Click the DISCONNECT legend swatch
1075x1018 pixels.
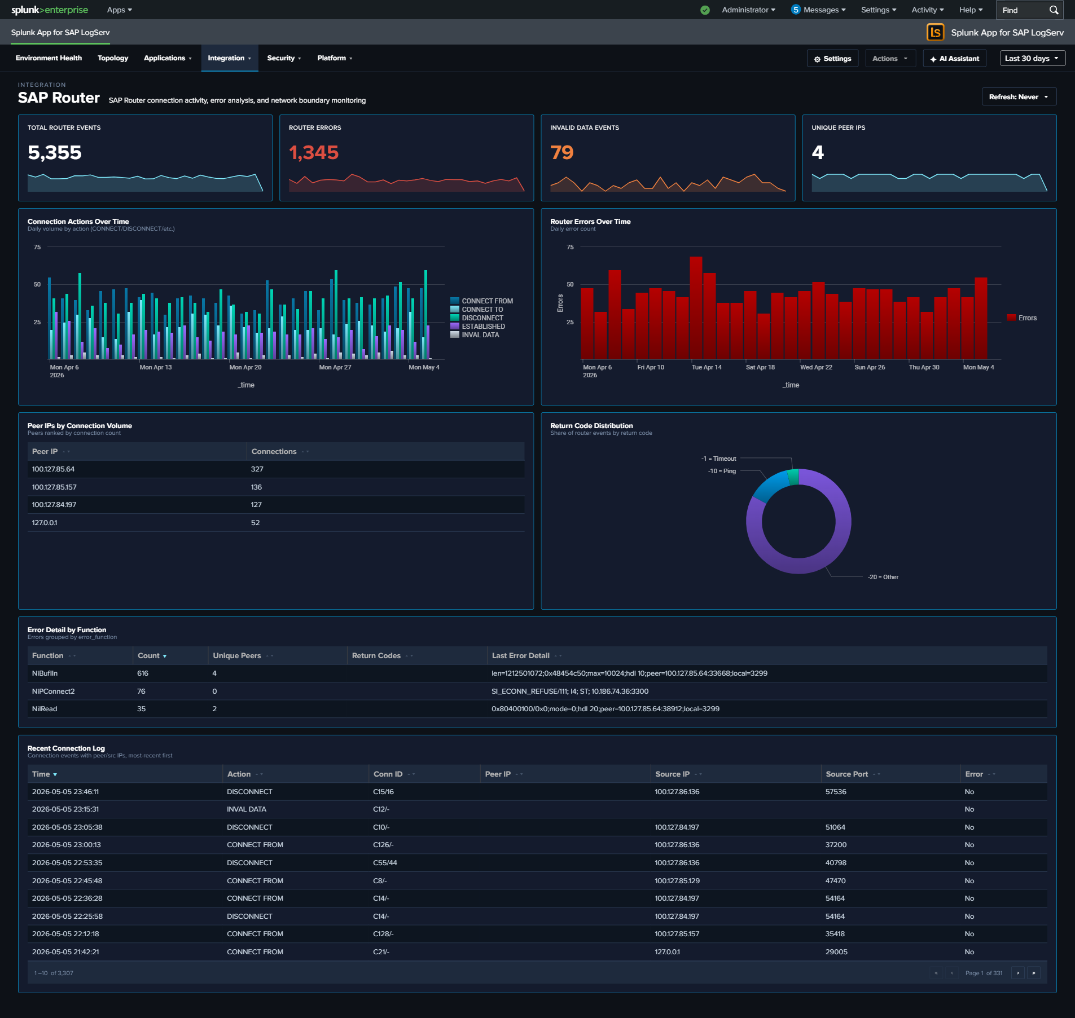[x=455, y=318]
